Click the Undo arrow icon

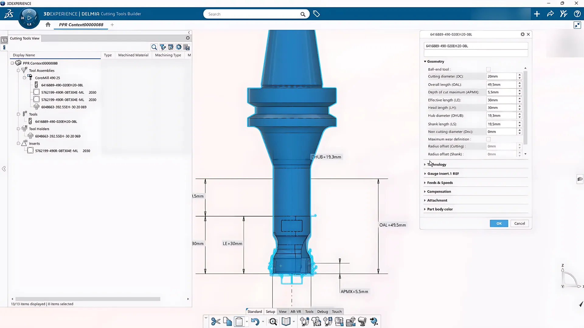tap(255, 321)
